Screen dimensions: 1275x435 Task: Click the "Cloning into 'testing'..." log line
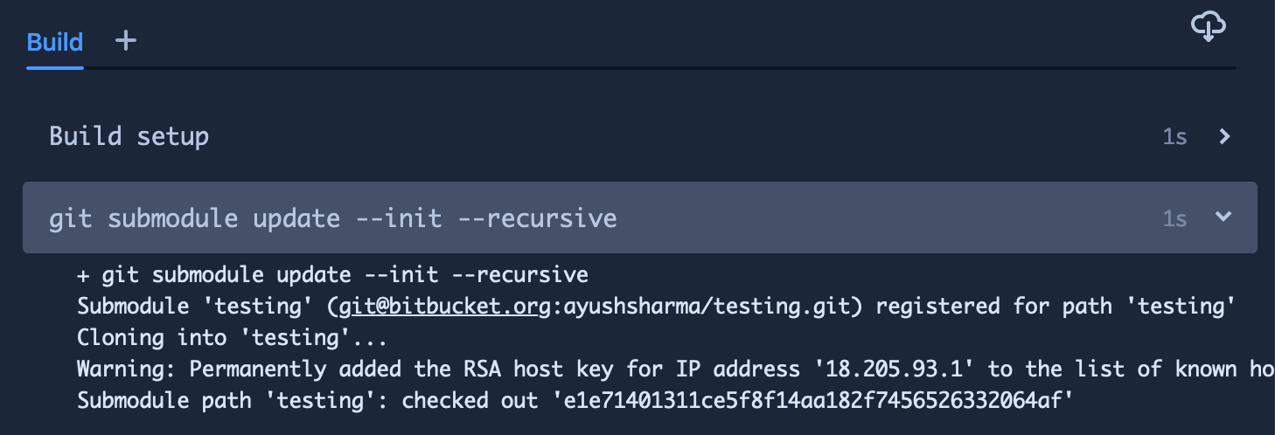[x=232, y=337]
